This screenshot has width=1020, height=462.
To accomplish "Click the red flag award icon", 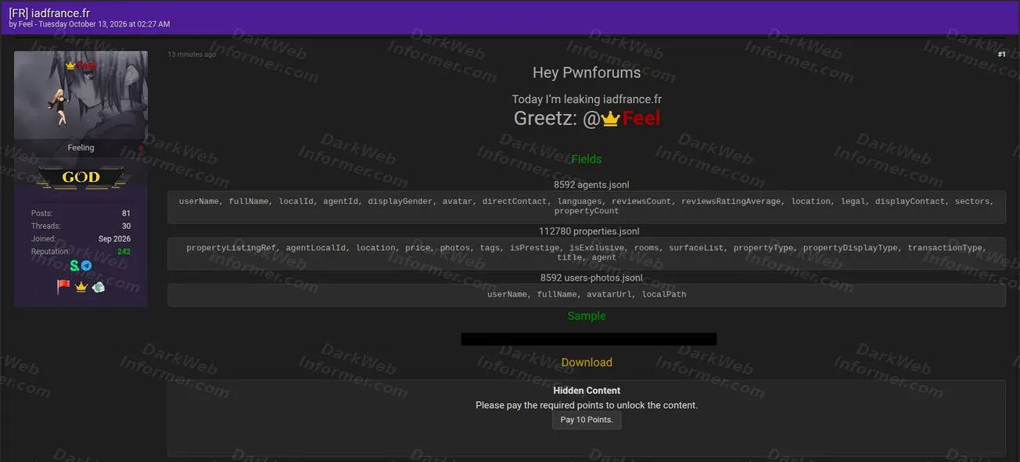I will point(63,287).
